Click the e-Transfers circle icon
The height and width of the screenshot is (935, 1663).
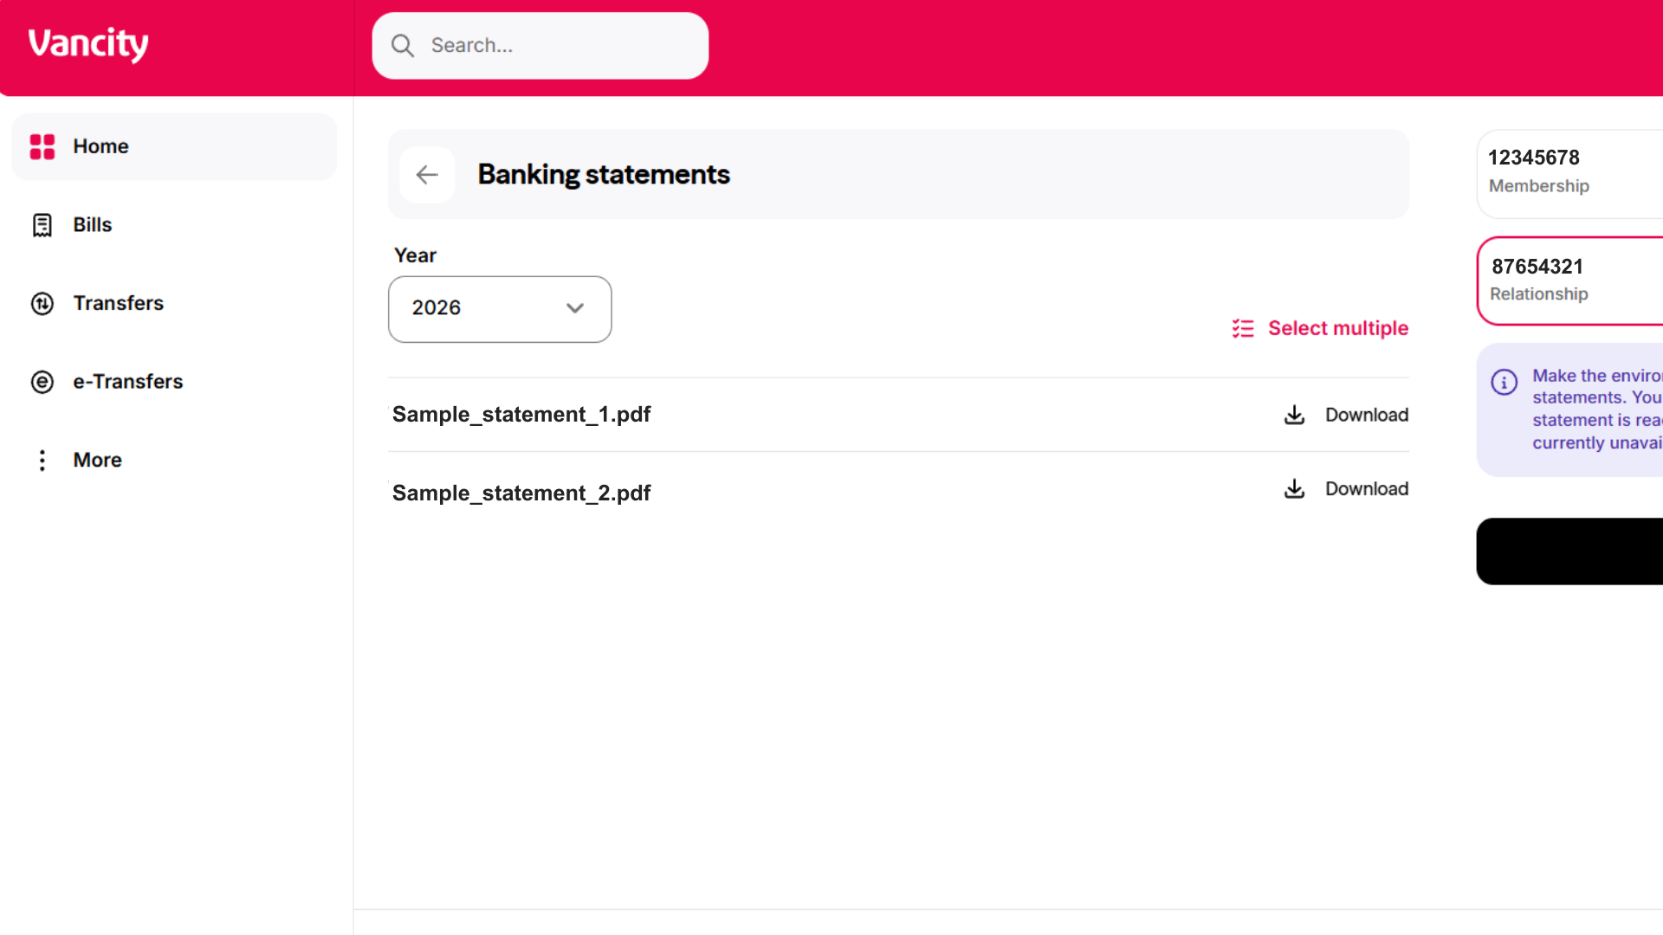click(x=42, y=382)
